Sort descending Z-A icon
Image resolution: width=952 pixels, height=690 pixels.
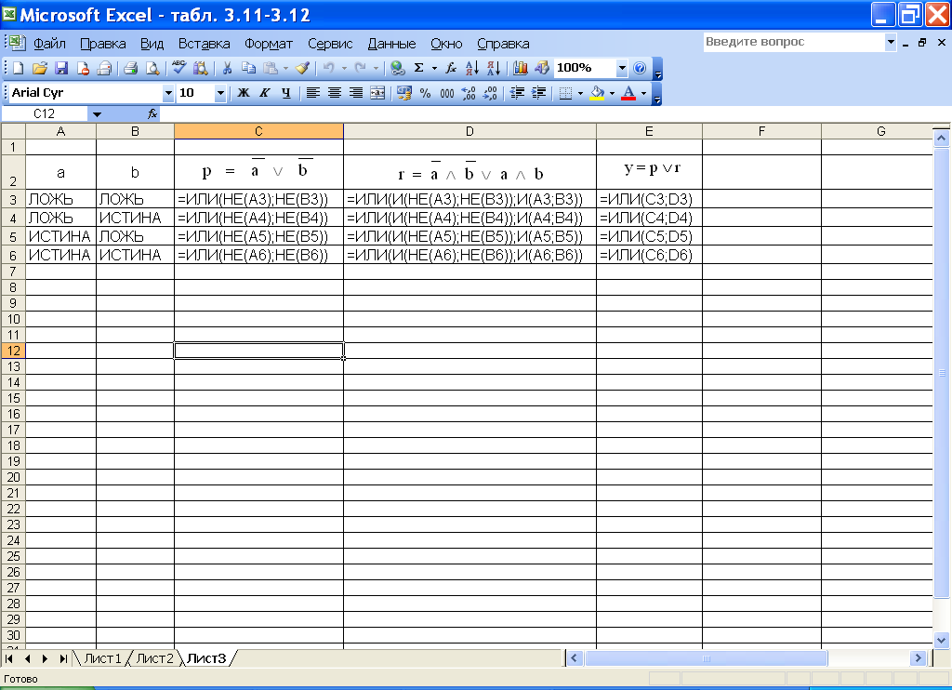(x=494, y=68)
